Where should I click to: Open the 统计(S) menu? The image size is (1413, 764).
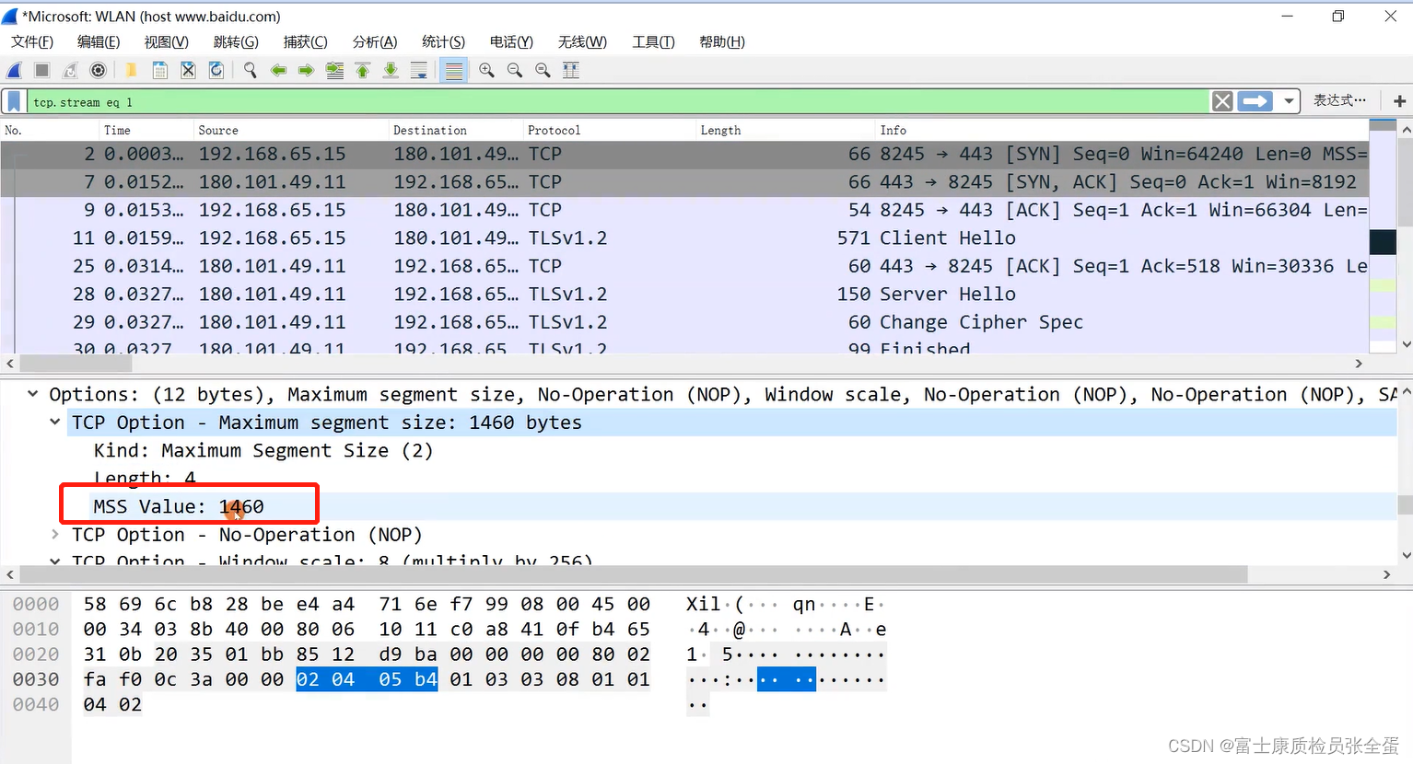click(x=443, y=41)
